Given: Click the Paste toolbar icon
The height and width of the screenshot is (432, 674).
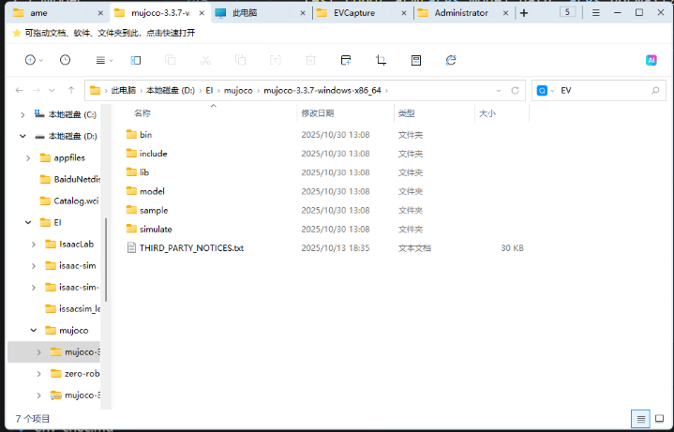Looking at the screenshot, I should click(x=240, y=60).
